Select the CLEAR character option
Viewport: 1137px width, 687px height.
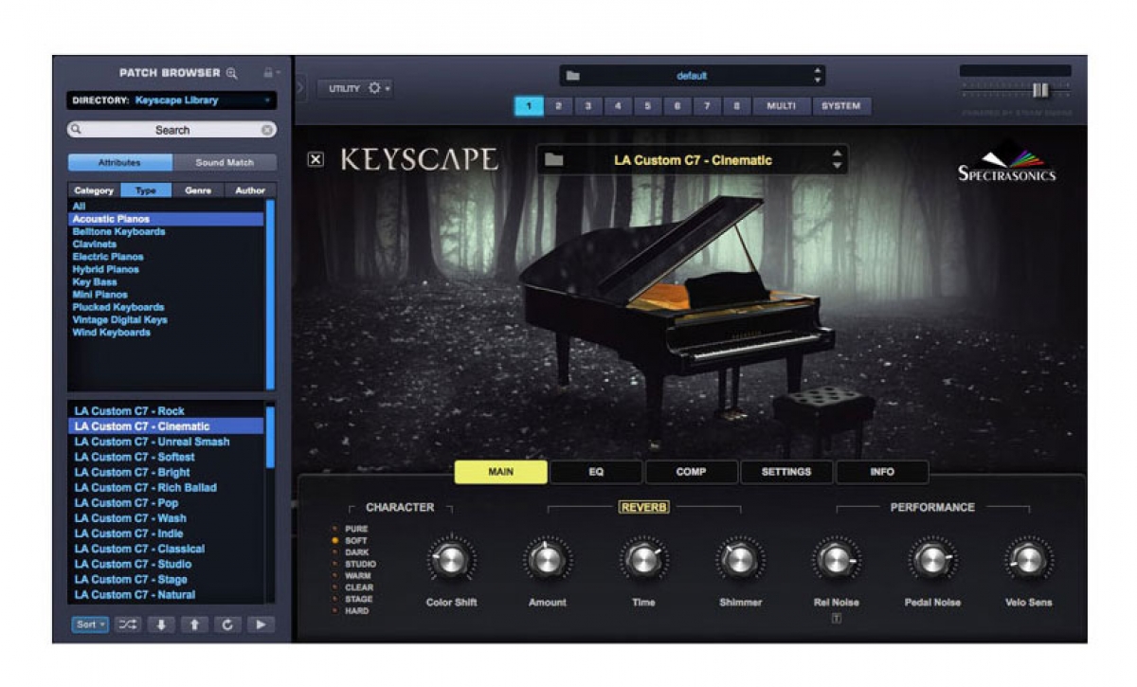coord(352,588)
